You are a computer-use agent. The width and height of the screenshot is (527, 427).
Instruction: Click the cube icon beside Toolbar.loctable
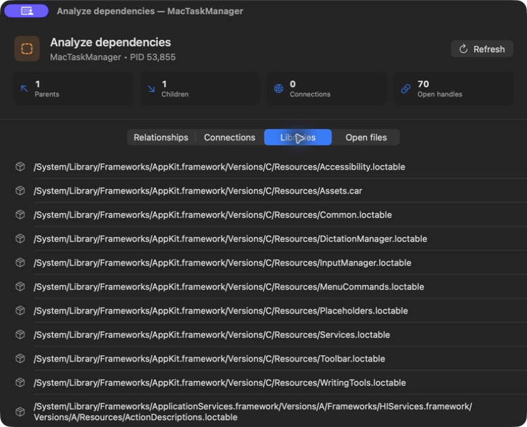pyautogui.click(x=20, y=358)
